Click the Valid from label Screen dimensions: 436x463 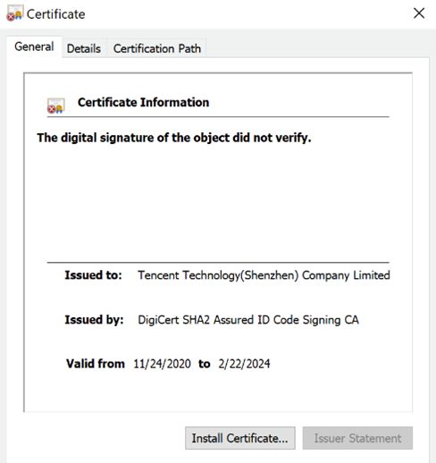[x=96, y=364]
